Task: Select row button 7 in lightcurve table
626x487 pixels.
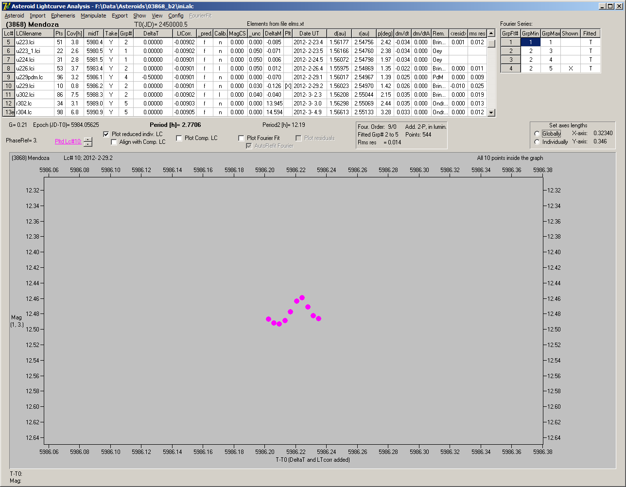Action: (x=9, y=60)
